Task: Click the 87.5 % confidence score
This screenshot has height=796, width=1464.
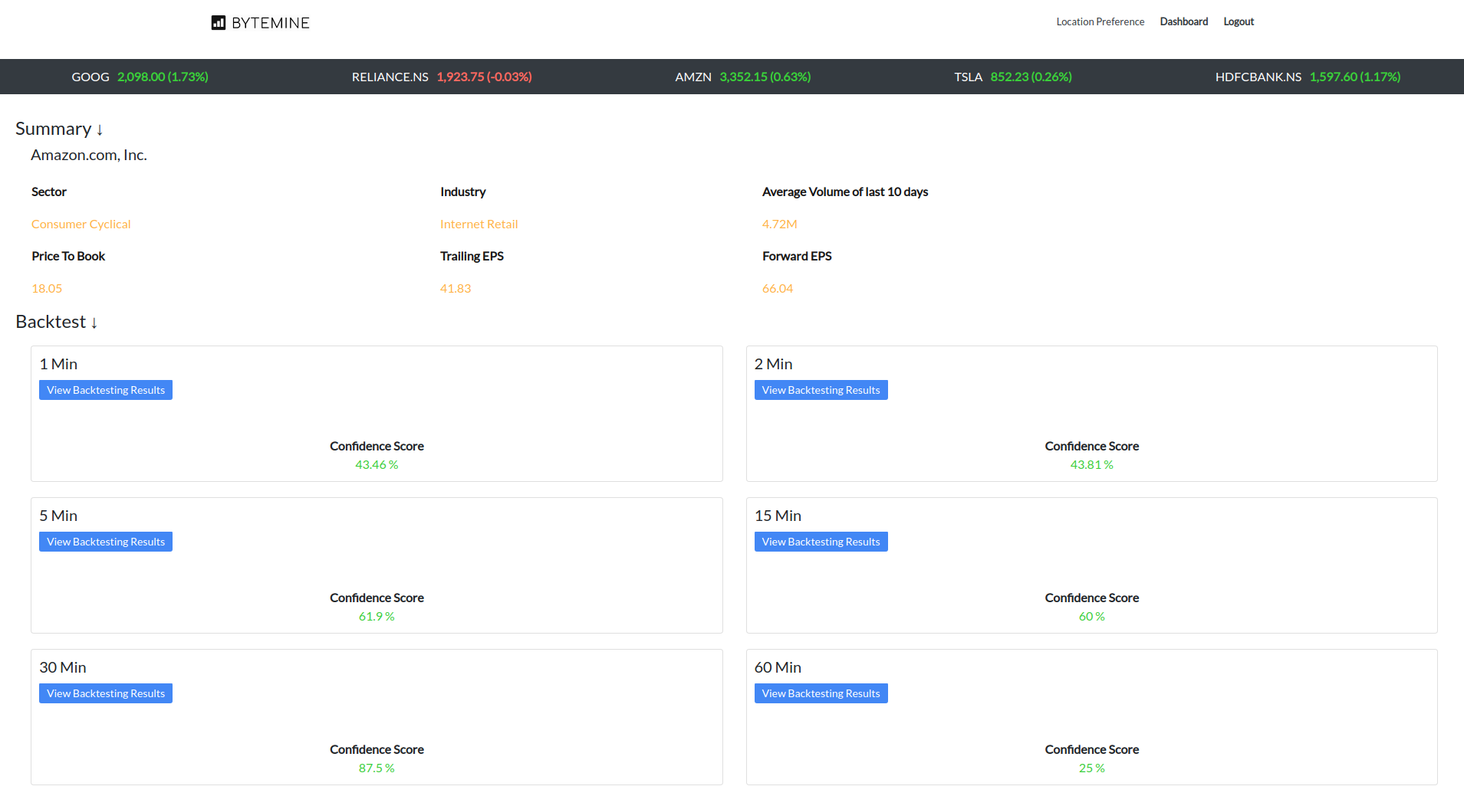Action: (377, 768)
